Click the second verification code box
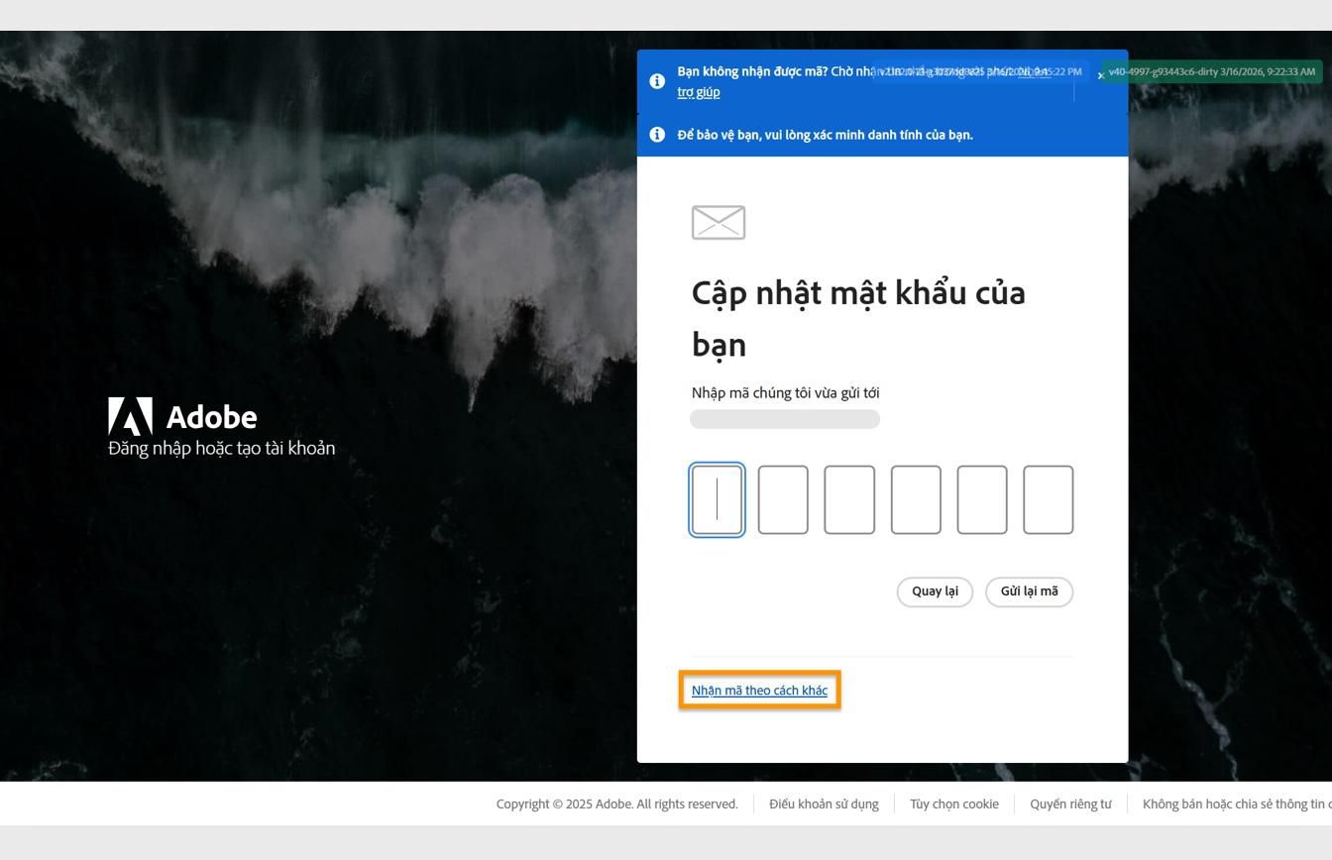 tap(783, 499)
